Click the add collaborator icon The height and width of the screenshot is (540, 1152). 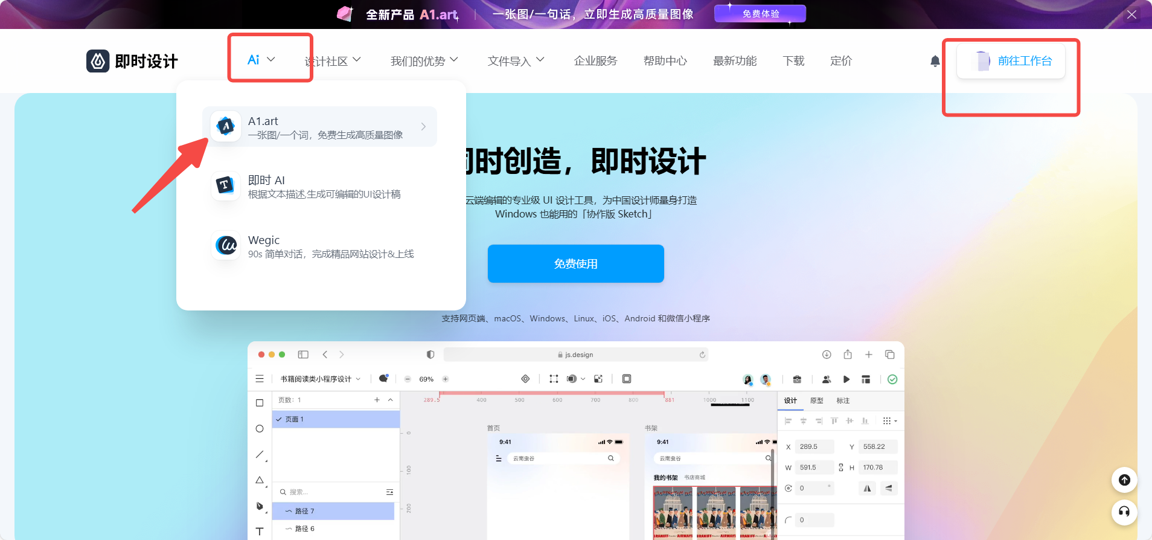tap(827, 379)
